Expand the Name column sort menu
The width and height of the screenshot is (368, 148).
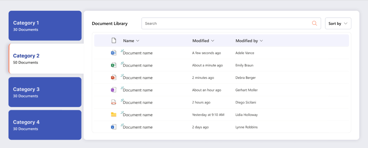click(131, 41)
